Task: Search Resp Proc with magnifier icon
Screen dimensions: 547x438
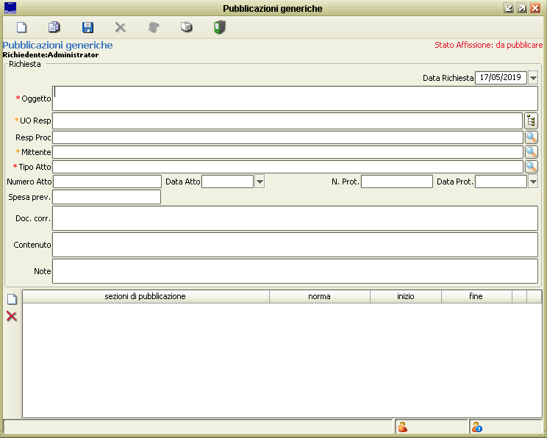Action: (531, 137)
